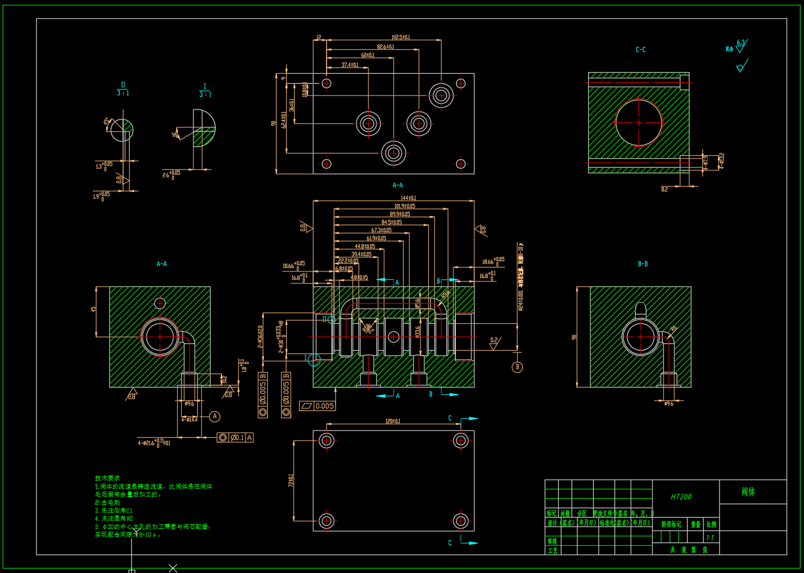Viewport: 804px width, 573px height.
Task: Select the 0.2 surface roughness symbol
Action: pyautogui.click(x=494, y=343)
